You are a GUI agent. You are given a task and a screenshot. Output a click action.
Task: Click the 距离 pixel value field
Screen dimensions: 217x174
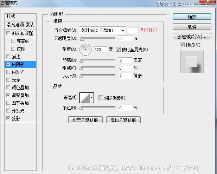tap(126, 60)
